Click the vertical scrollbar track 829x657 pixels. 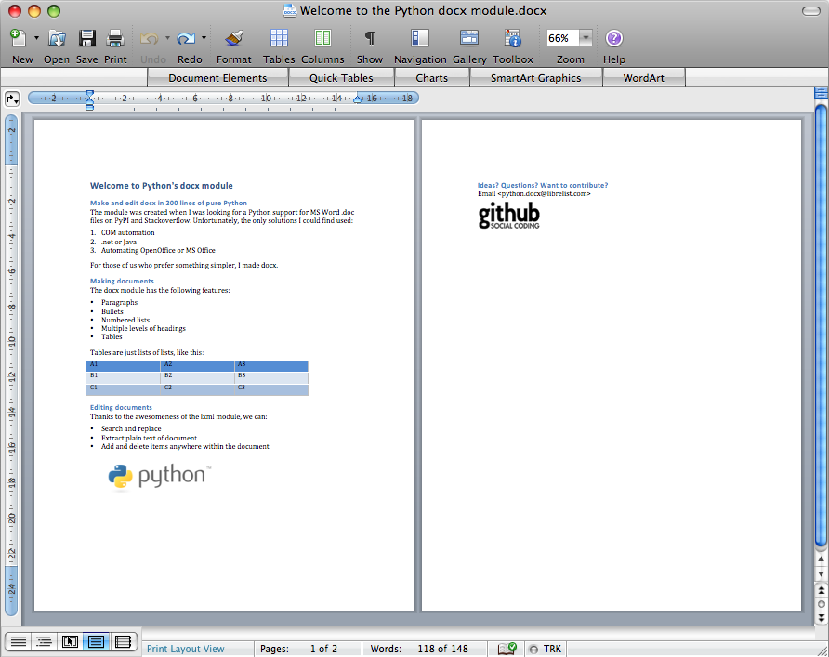820,325
